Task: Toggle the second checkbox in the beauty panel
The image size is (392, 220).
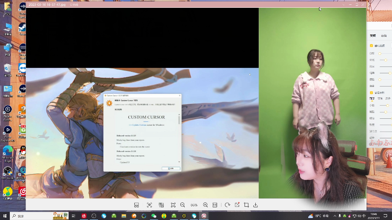Action: [x=371, y=92]
